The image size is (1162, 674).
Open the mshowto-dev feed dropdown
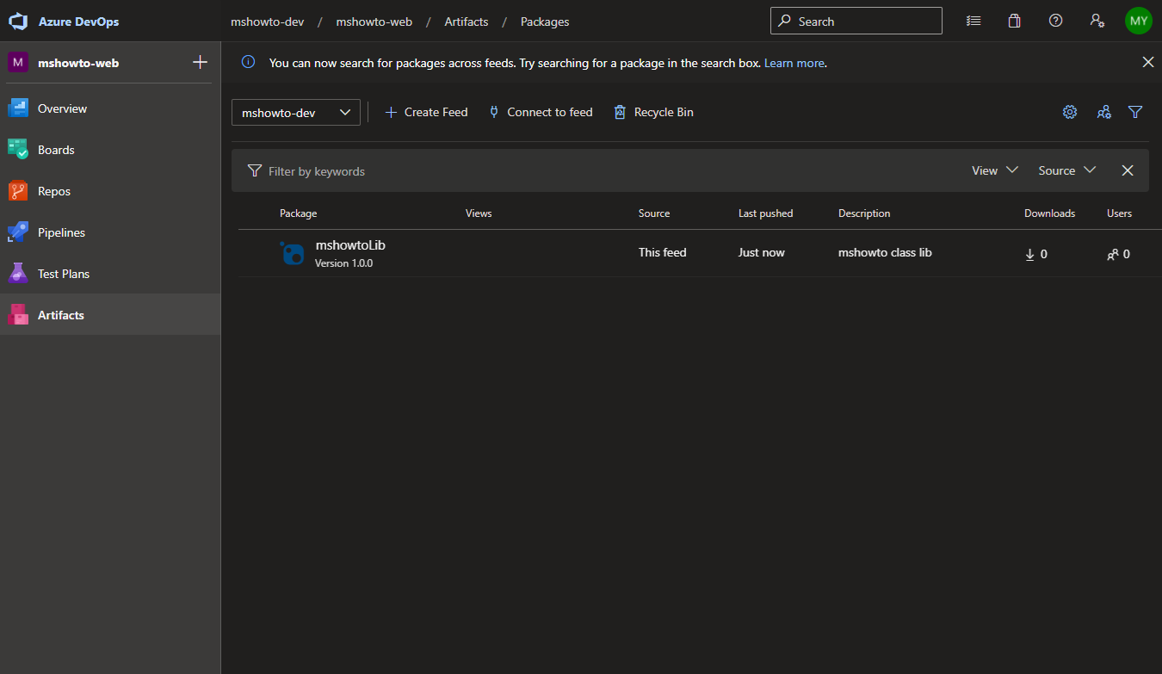point(296,112)
